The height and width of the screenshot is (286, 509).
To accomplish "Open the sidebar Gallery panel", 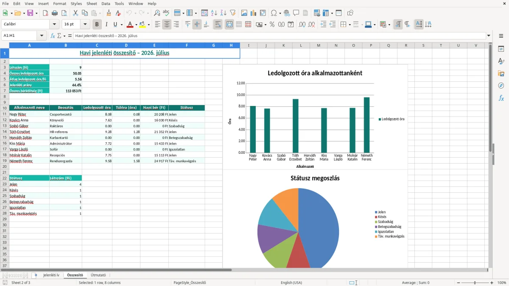I will point(501,73).
